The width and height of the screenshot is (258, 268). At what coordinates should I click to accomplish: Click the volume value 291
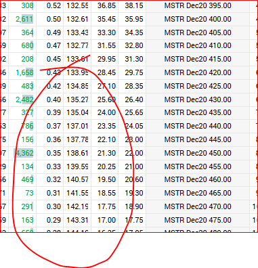(27, 206)
